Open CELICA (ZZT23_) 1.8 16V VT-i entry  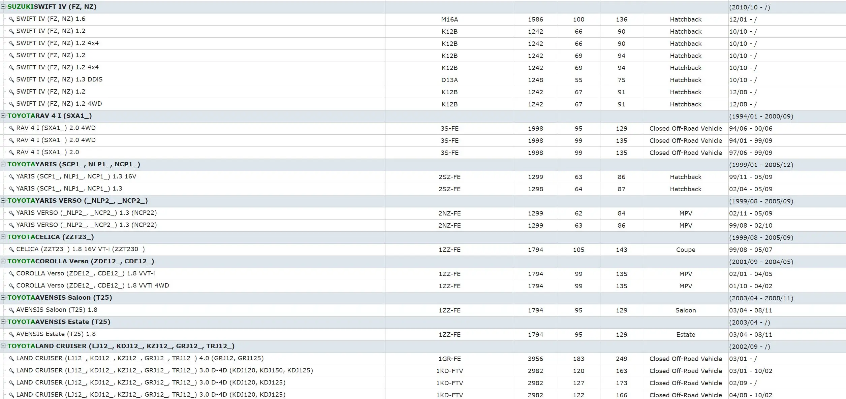coord(81,250)
